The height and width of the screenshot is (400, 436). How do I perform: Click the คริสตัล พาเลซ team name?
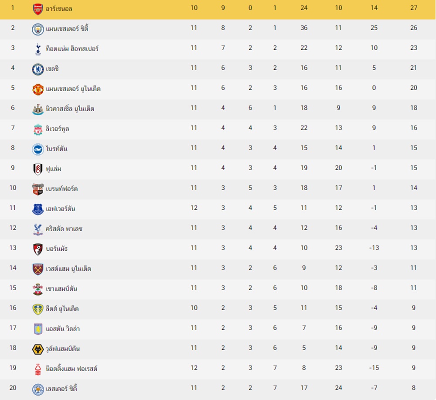coord(64,229)
